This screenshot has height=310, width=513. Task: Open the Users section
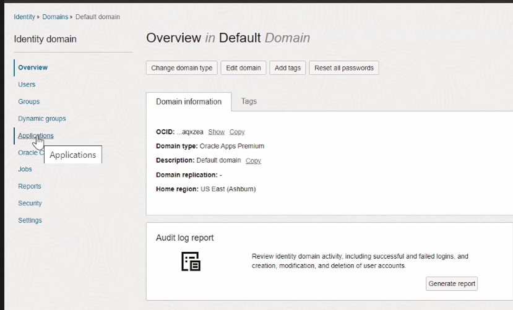(27, 84)
